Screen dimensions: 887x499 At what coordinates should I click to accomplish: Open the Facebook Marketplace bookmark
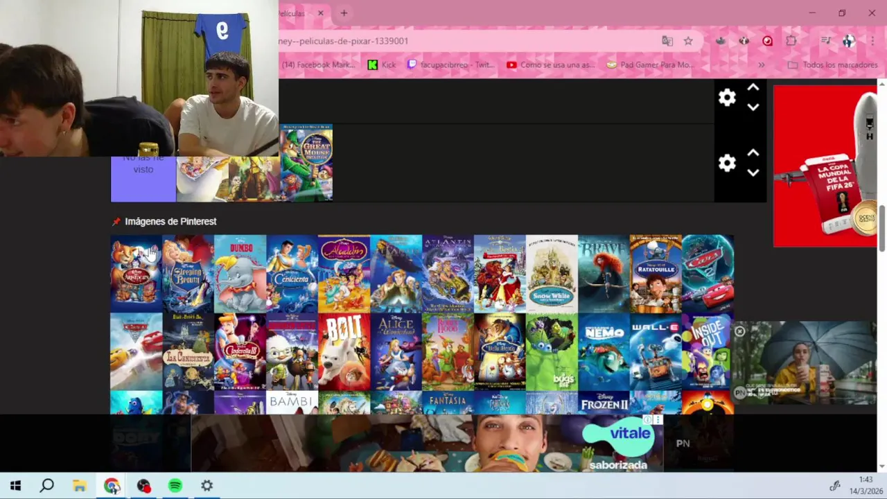(320, 64)
